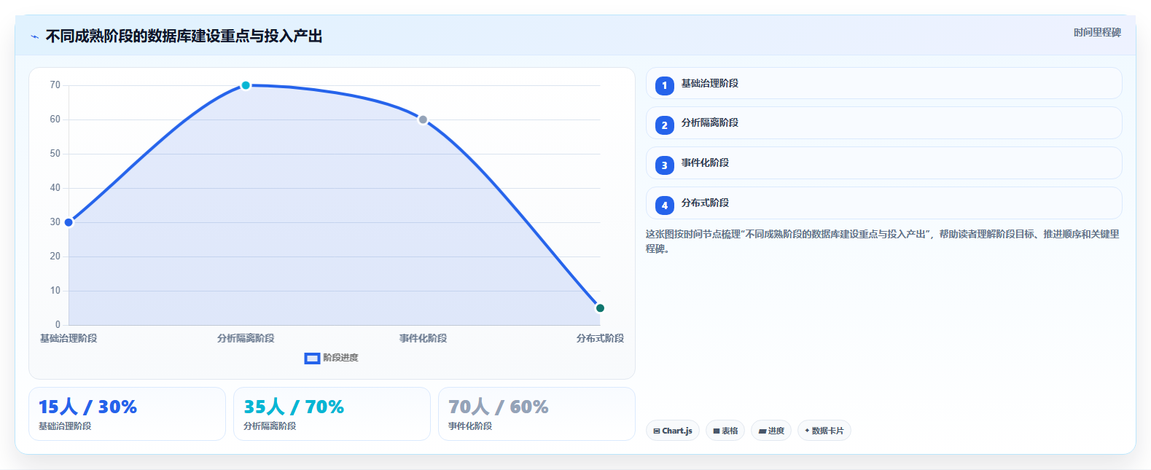This screenshot has width=1151, height=470.
Task: Click x-axis label 分析隔离阶段
Action: (x=246, y=338)
